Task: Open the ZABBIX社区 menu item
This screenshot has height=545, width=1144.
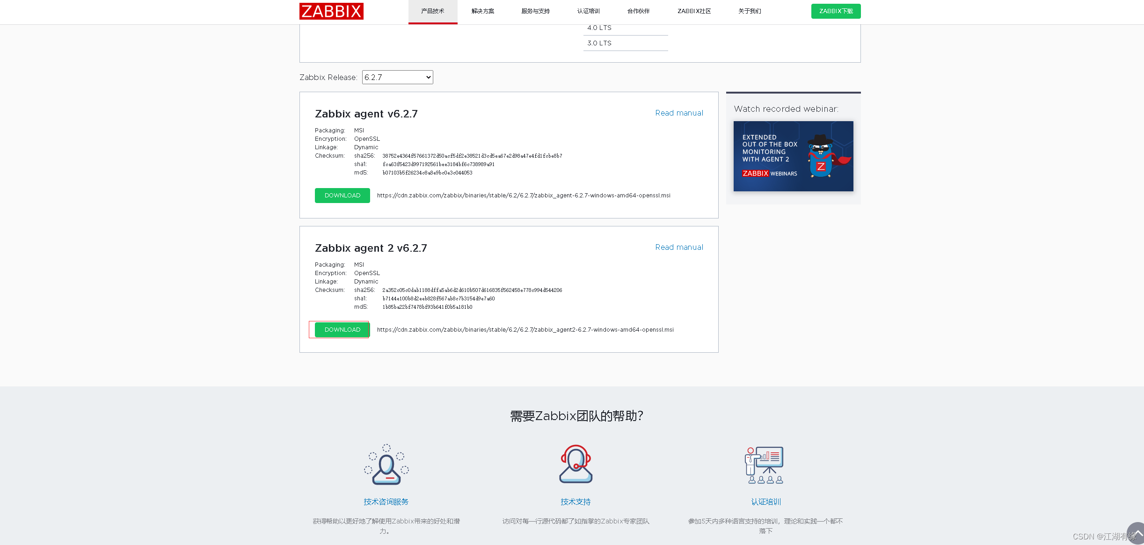Action: 694,11
